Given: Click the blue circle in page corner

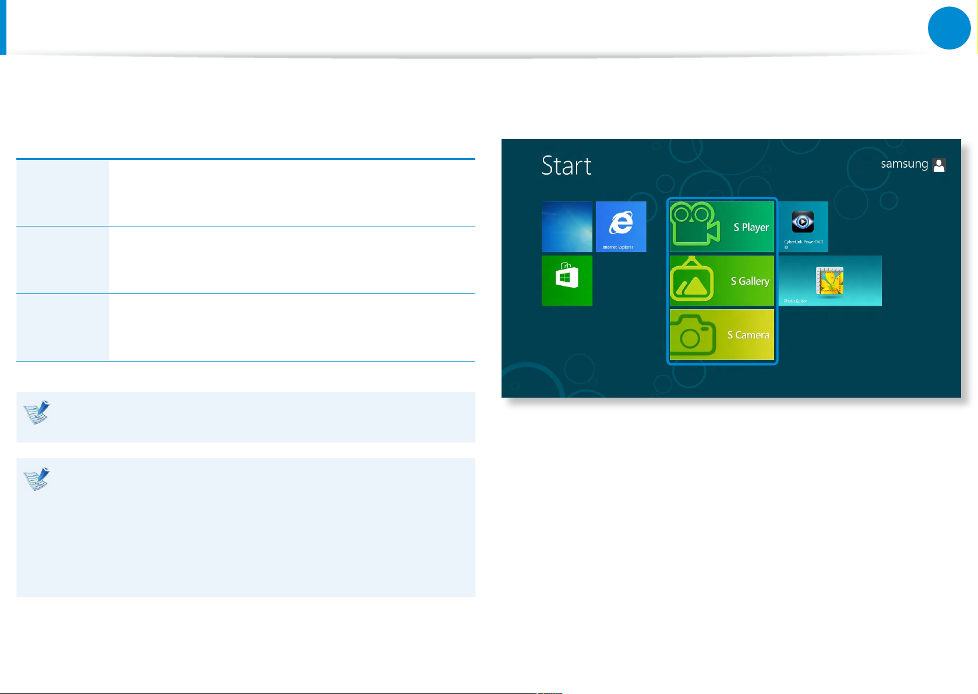Looking at the screenshot, I should [949, 28].
